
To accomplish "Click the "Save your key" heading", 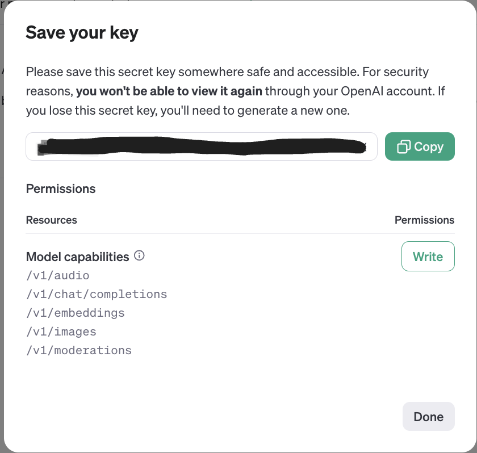I will pos(82,32).
